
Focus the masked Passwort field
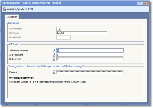pos(90,72)
